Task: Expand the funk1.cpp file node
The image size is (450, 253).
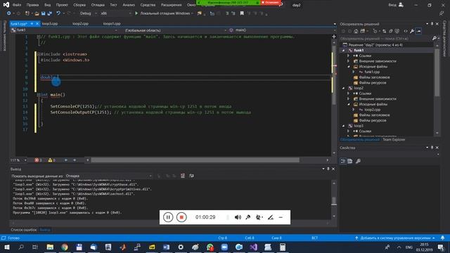Action: [354, 72]
